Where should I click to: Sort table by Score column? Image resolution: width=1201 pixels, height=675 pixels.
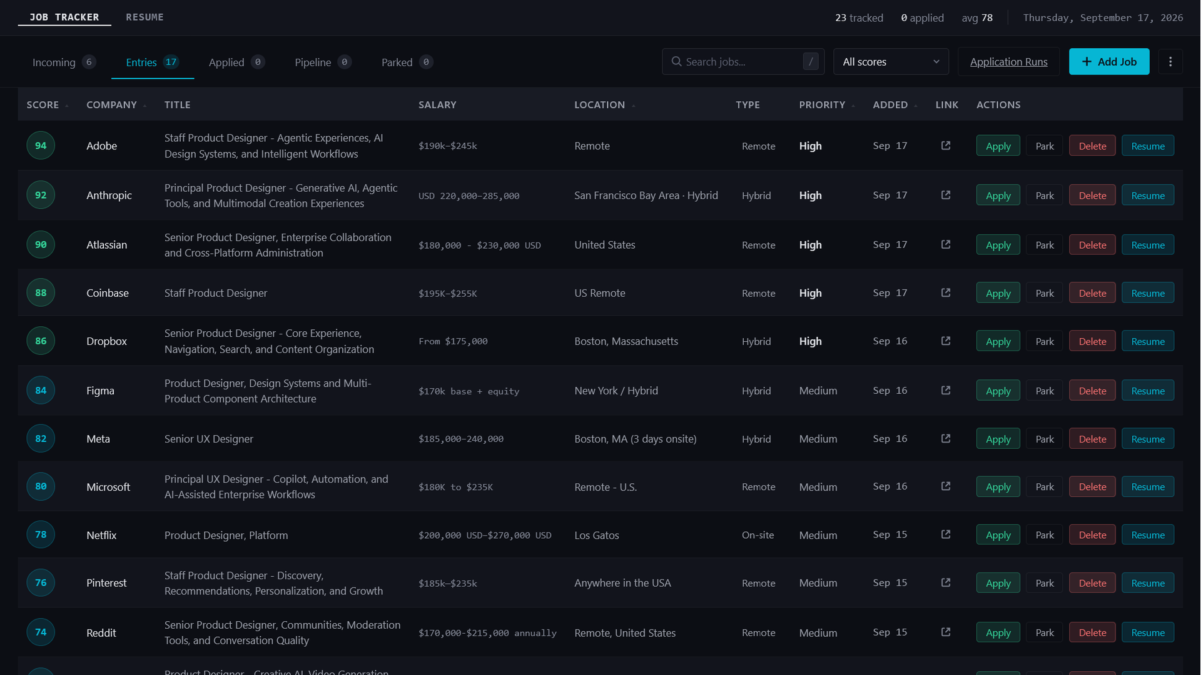(x=47, y=104)
